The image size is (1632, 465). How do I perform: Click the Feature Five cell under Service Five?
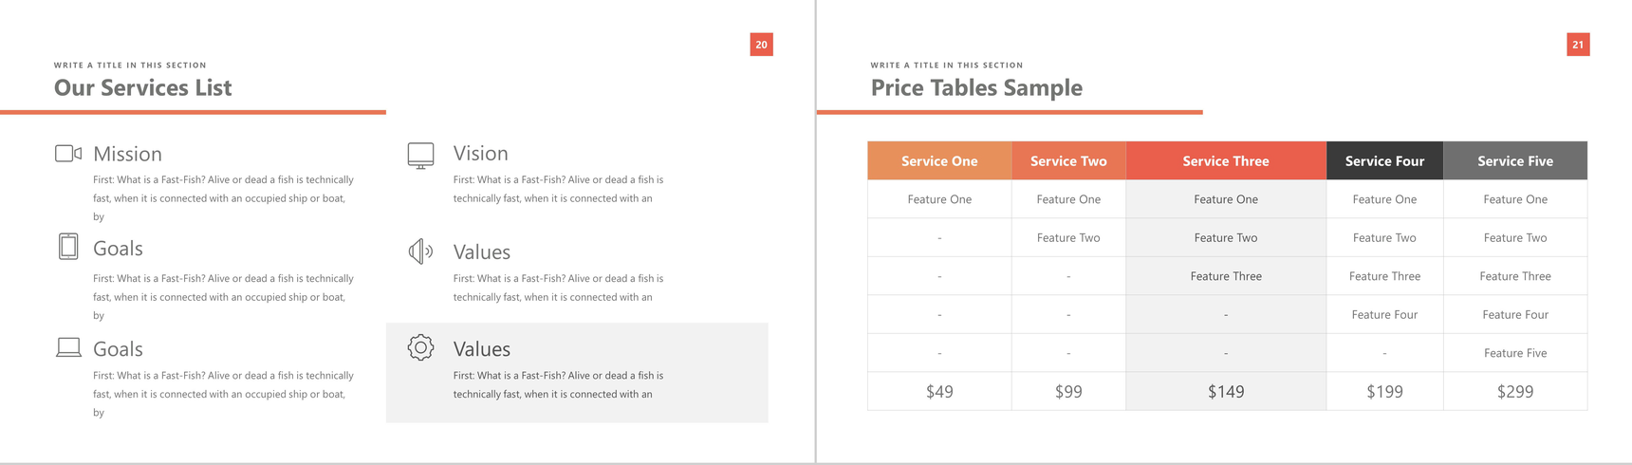tap(1515, 353)
